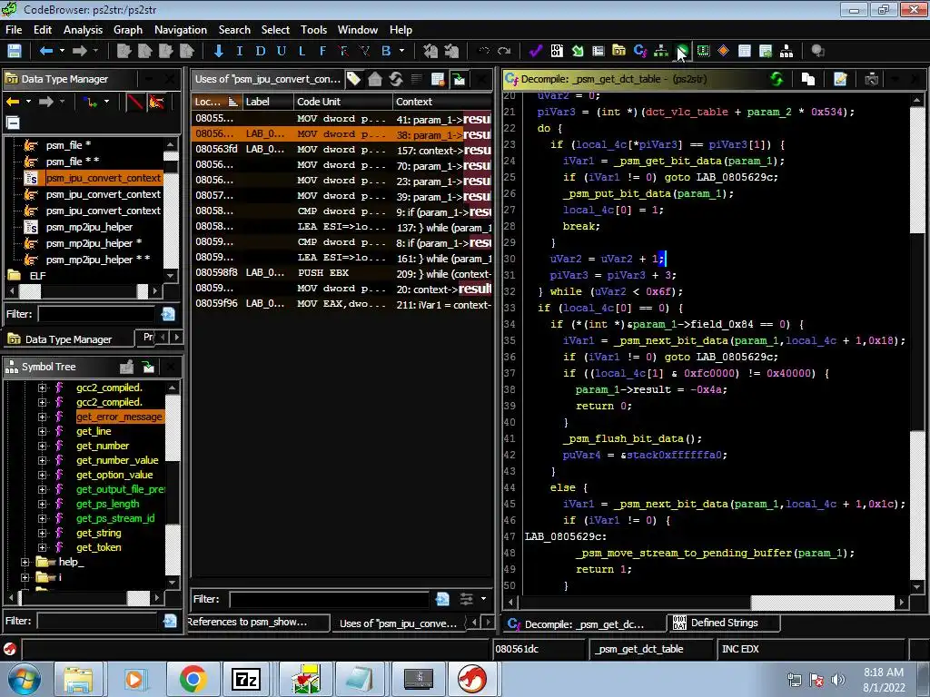Screen dimensions: 930x697
Task: Click the orange diamond toolbar icon
Action: 723,51
